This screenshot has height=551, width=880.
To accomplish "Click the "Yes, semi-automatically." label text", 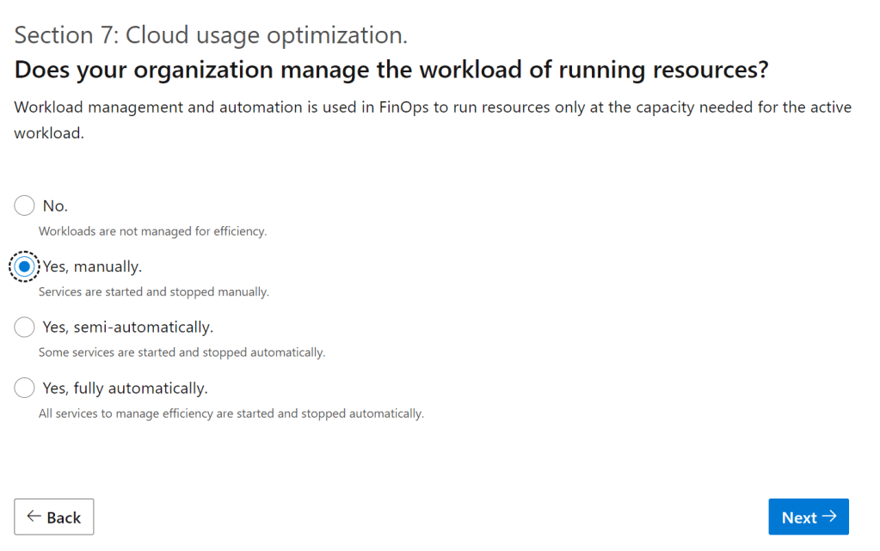I will click(x=127, y=328).
